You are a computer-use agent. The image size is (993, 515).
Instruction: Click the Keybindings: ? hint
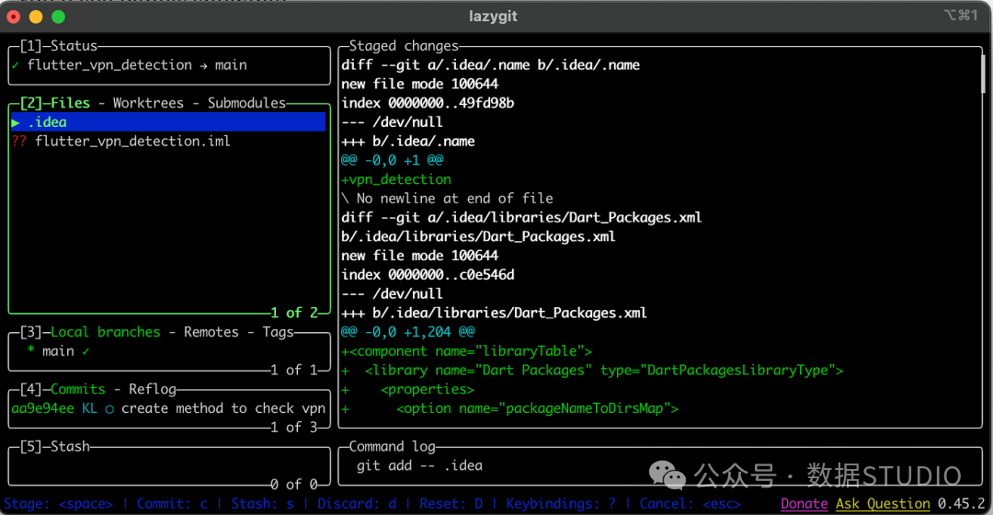561,504
